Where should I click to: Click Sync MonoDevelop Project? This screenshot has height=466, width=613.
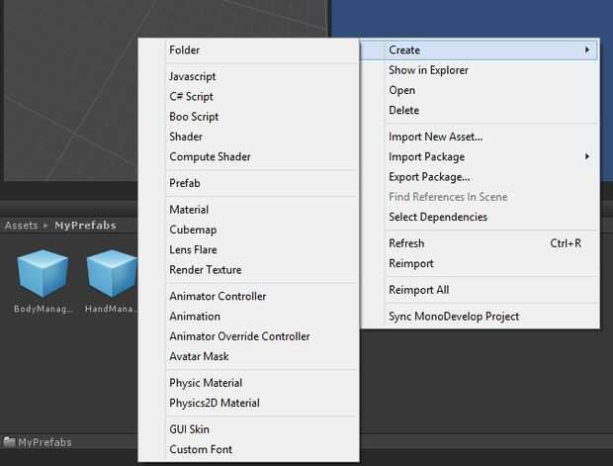click(454, 317)
